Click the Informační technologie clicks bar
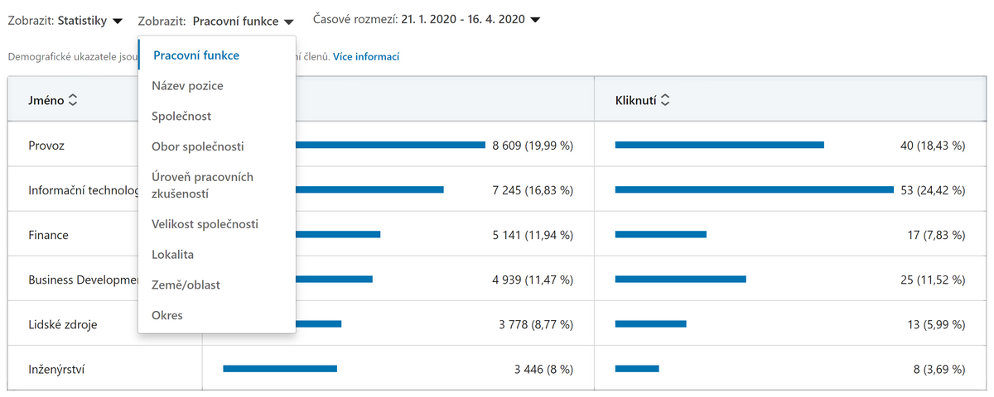 click(755, 189)
